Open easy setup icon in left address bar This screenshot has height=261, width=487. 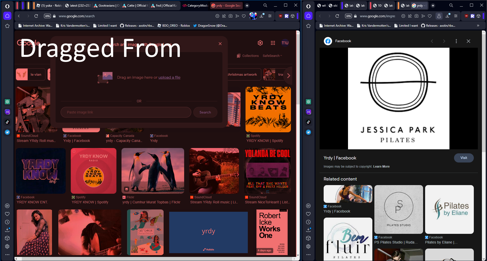click(x=270, y=16)
